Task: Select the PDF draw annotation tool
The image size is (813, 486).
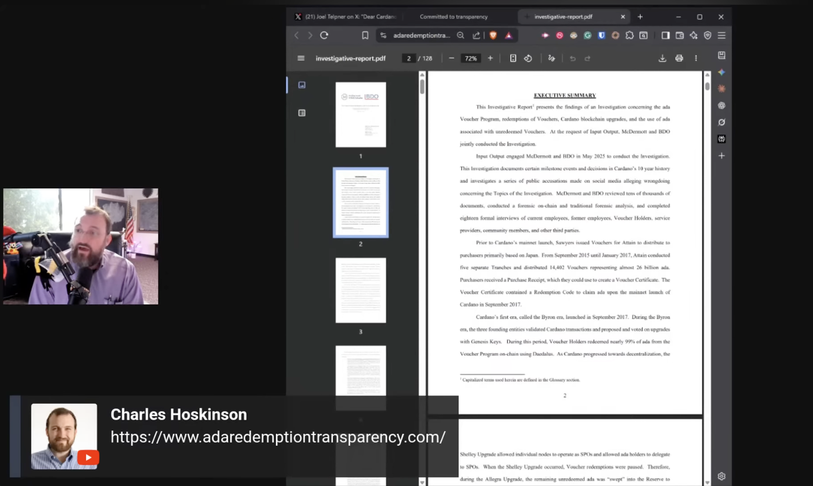Action: click(551, 58)
